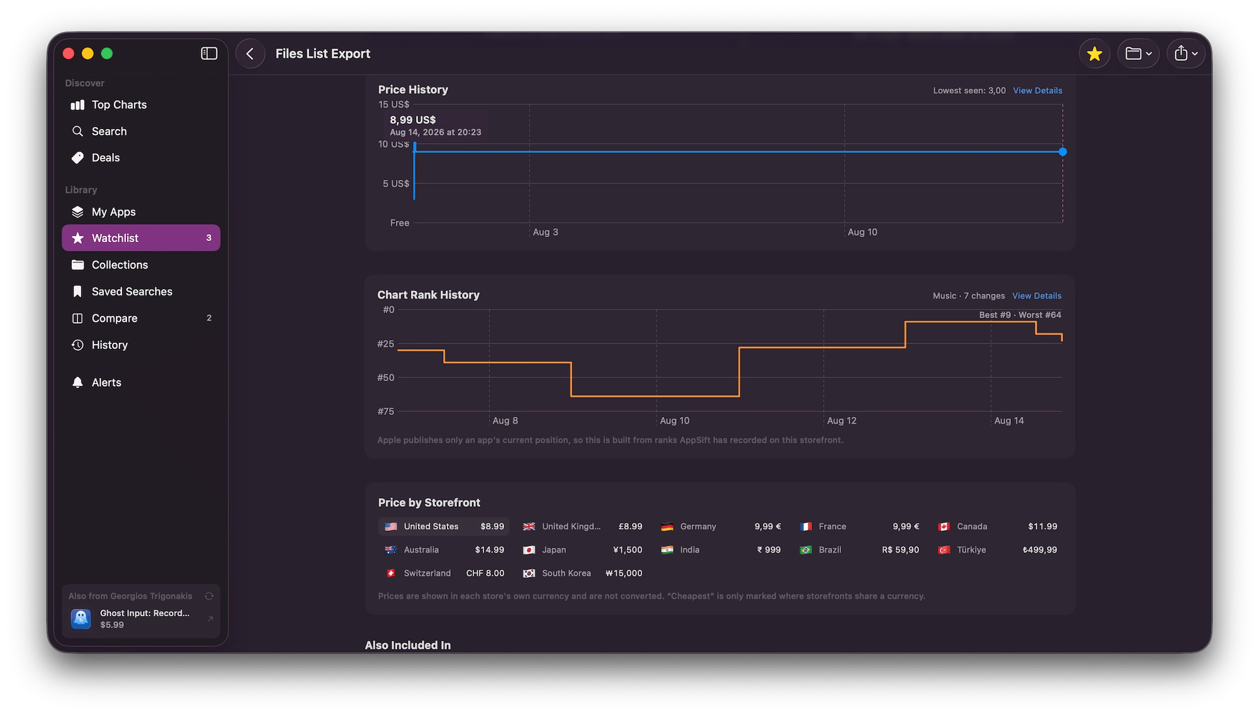This screenshot has height=715, width=1259.
Task: Open Saved Searches
Action: (x=141, y=292)
